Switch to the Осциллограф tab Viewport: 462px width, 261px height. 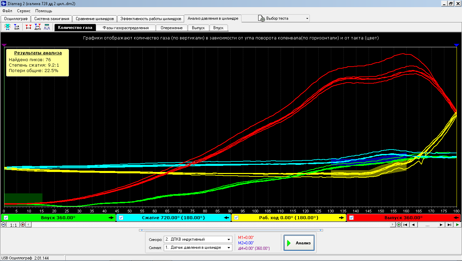click(x=16, y=19)
